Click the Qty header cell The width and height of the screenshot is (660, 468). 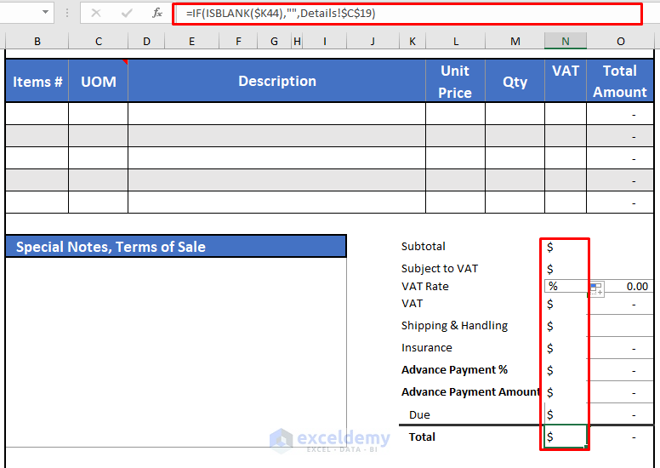click(515, 81)
